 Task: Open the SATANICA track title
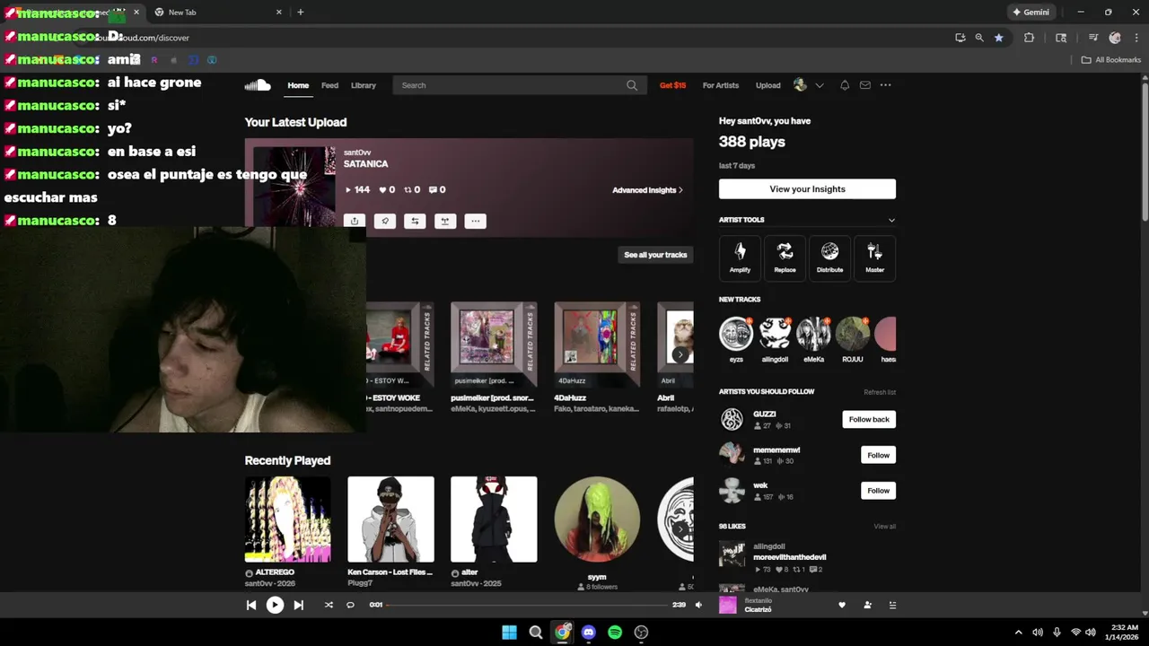coord(366,164)
